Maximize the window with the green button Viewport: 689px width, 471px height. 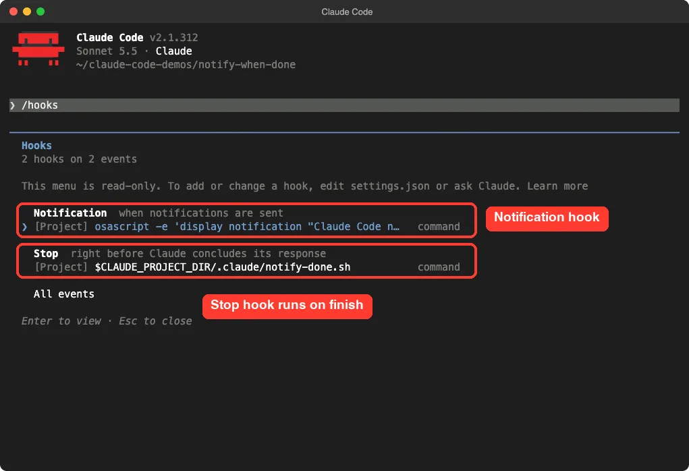tap(40, 11)
